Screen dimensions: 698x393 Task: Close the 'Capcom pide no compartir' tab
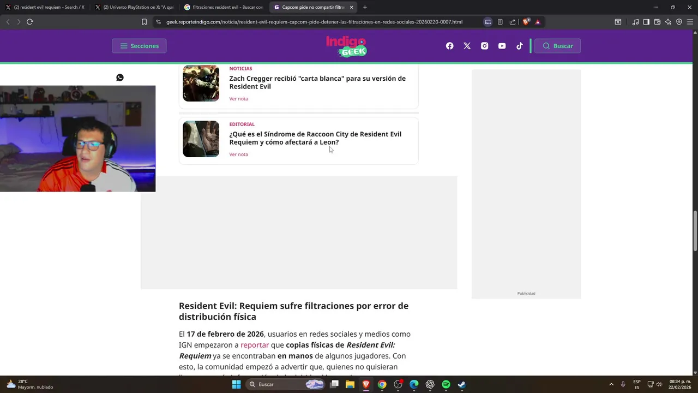(x=351, y=7)
